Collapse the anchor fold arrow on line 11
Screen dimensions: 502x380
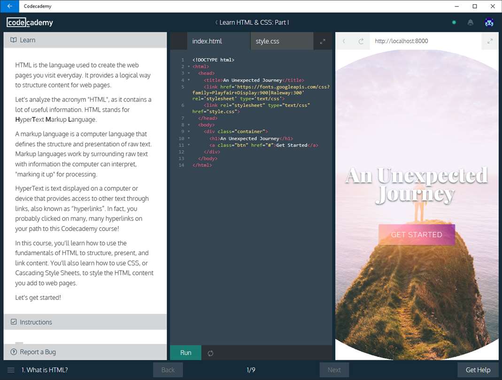click(189, 145)
